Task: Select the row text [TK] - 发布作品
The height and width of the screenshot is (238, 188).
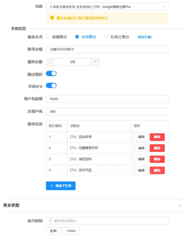Action: pos(81,170)
